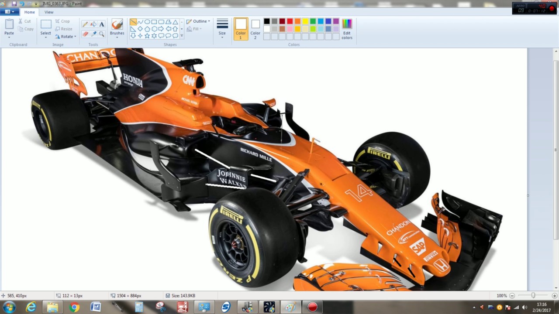Click the Copy button

point(26,29)
